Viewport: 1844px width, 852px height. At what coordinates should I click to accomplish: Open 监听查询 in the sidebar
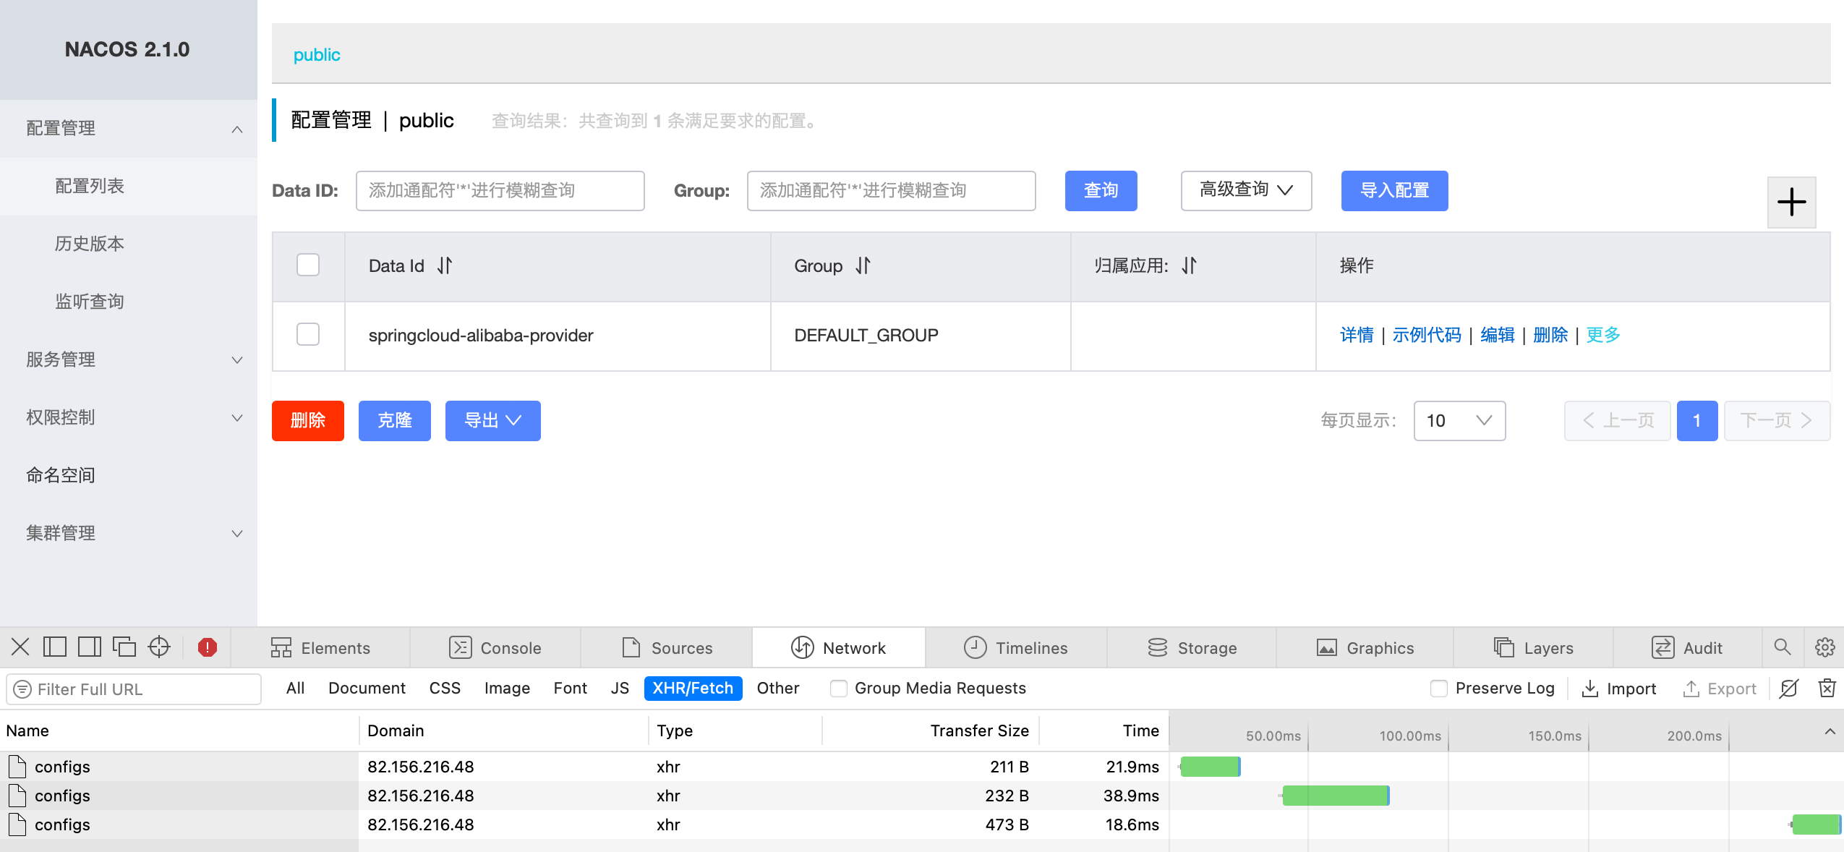click(x=129, y=302)
